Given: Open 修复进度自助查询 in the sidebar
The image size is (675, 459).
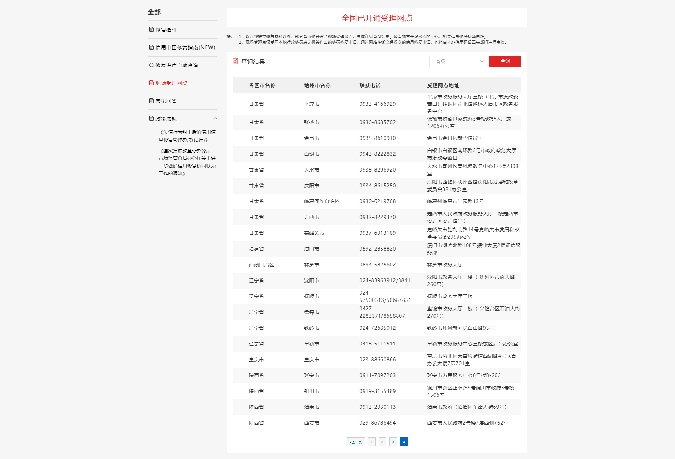Looking at the screenshot, I should pyautogui.click(x=177, y=65).
